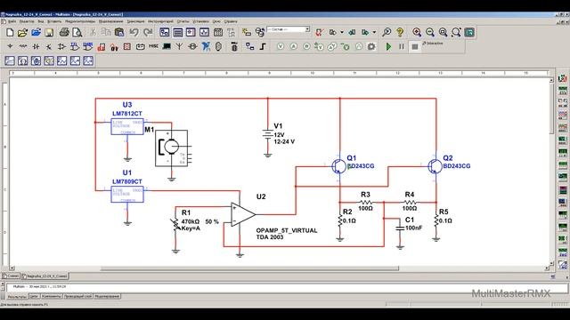Click the Redo arrow icon

click(x=148, y=32)
